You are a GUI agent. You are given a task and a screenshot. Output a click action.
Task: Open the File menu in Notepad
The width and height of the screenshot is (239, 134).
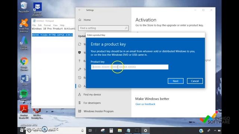pos(34,25)
